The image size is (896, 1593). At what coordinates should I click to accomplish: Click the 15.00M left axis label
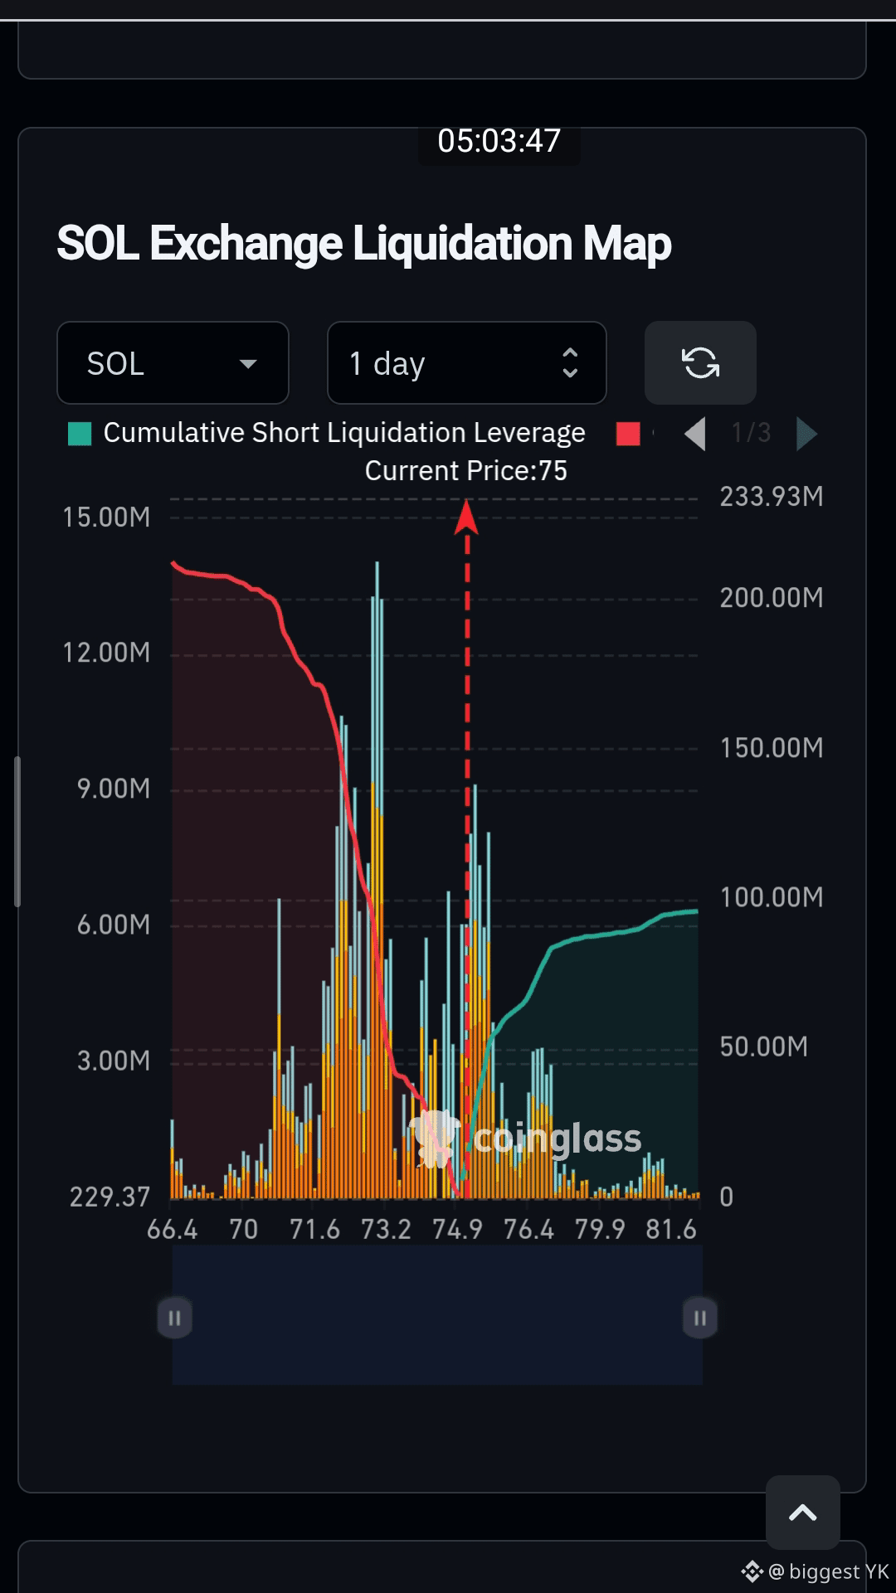tap(106, 517)
